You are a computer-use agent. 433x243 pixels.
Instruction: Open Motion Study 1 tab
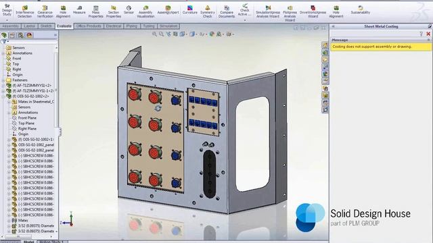[51, 242]
